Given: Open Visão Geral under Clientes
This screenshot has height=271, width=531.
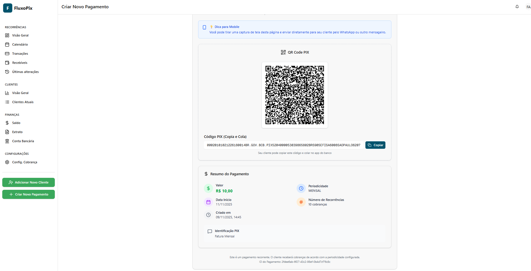Looking at the screenshot, I should 20,93.
